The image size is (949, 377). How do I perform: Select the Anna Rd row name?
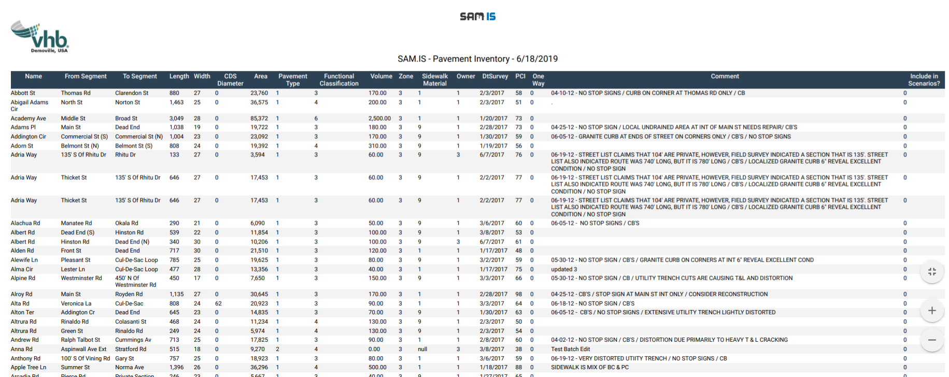[22, 350]
